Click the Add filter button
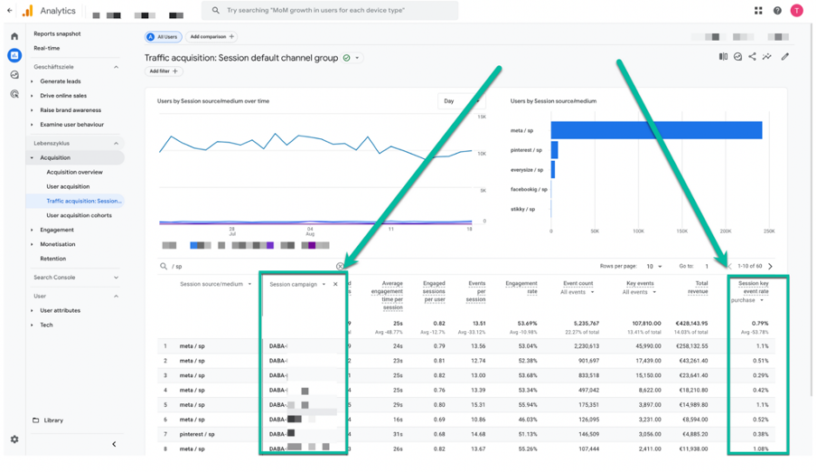 163,71
